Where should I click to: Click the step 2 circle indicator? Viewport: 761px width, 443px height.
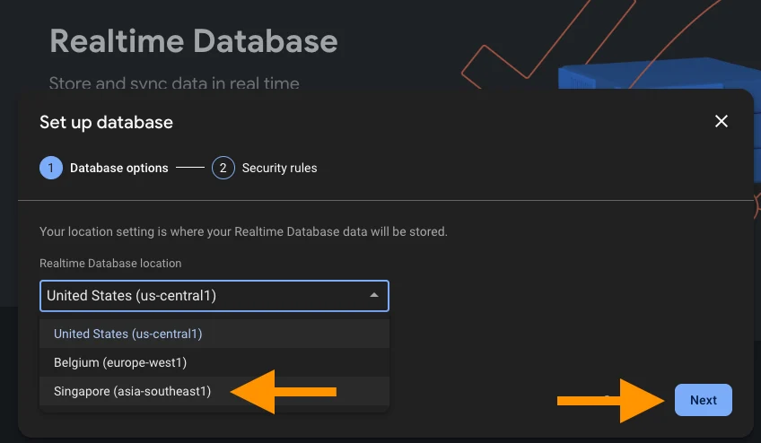[x=223, y=168]
